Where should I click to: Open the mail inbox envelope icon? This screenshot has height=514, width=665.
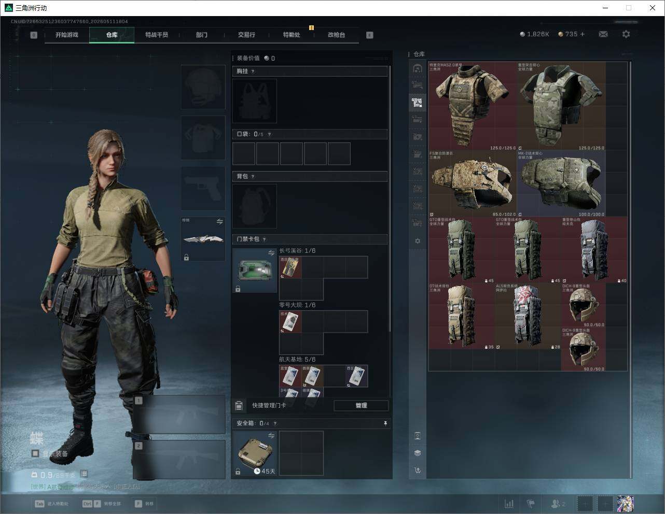tap(603, 34)
